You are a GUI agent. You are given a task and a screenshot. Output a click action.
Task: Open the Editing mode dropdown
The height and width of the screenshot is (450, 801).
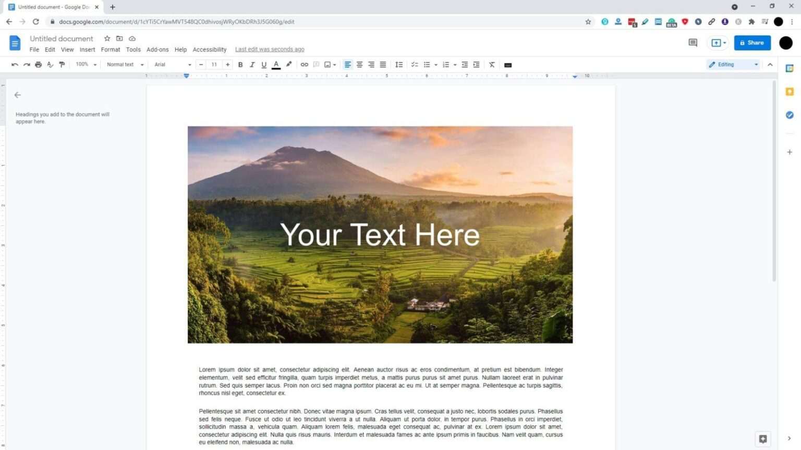733,64
